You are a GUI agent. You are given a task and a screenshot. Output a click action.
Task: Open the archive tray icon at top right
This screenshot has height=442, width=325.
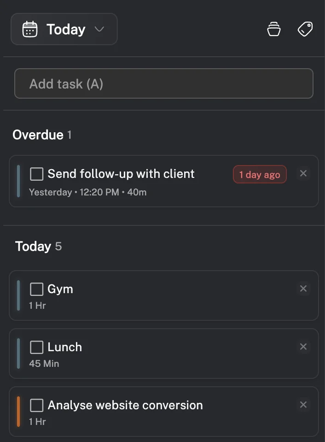click(x=273, y=29)
